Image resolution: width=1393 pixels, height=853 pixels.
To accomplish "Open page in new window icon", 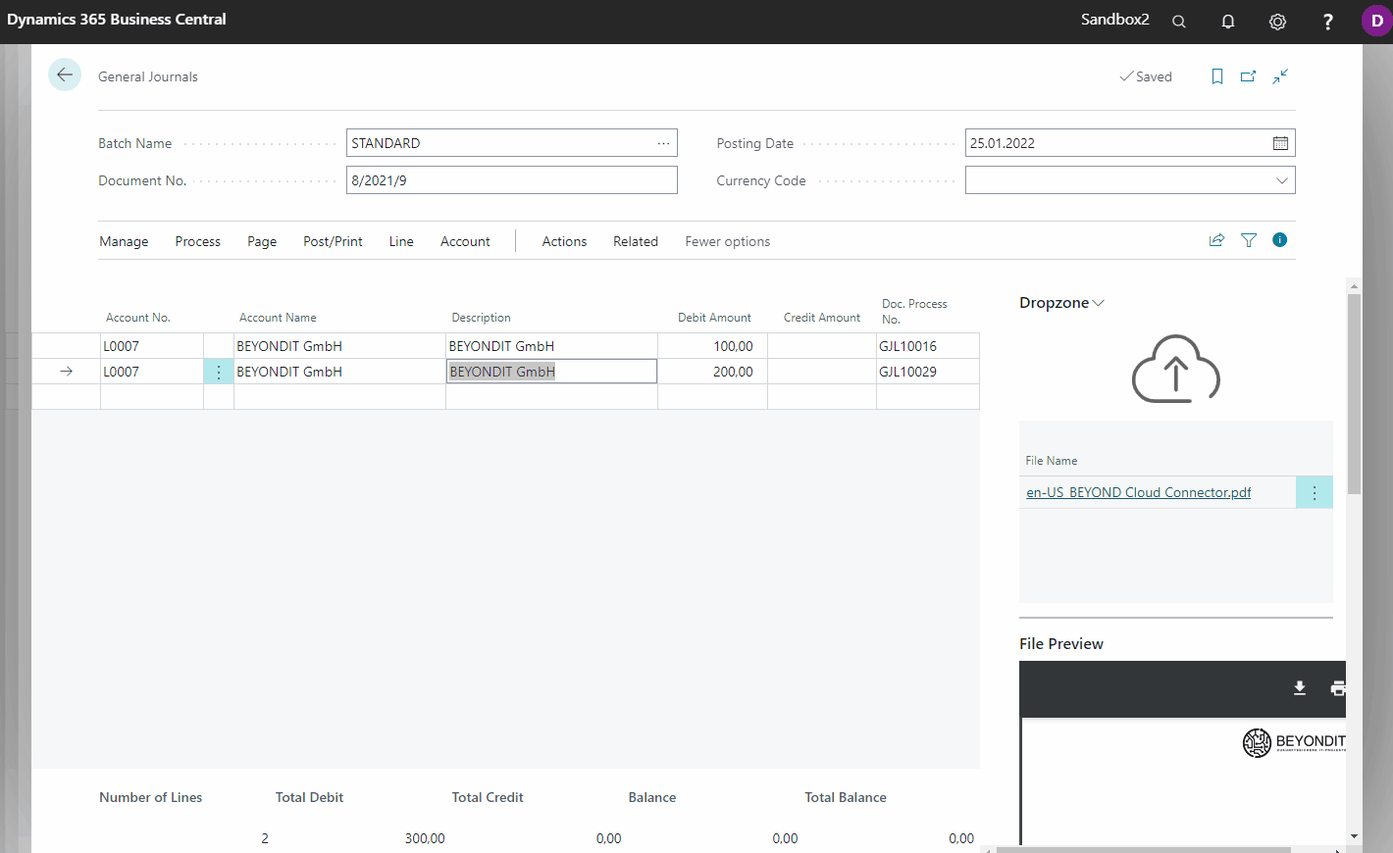I will click(1248, 75).
